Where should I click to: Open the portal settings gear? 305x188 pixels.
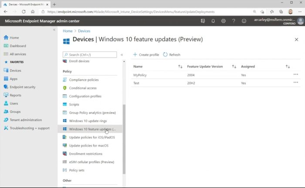223,21
